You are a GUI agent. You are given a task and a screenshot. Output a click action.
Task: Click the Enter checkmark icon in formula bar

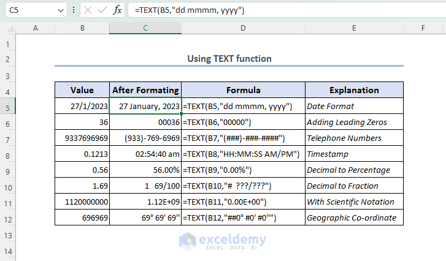(101, 10)
